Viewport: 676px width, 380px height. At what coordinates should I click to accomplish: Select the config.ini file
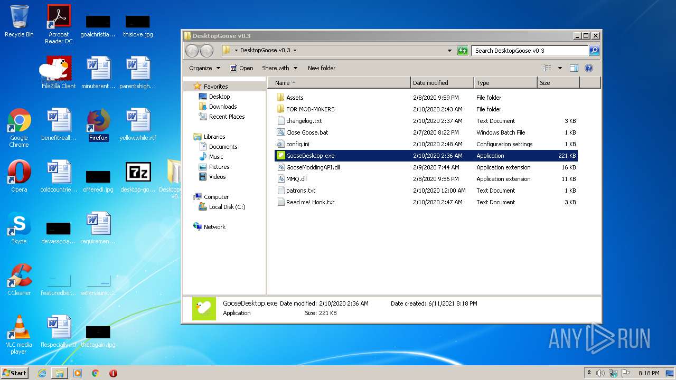tap(297, 144)
